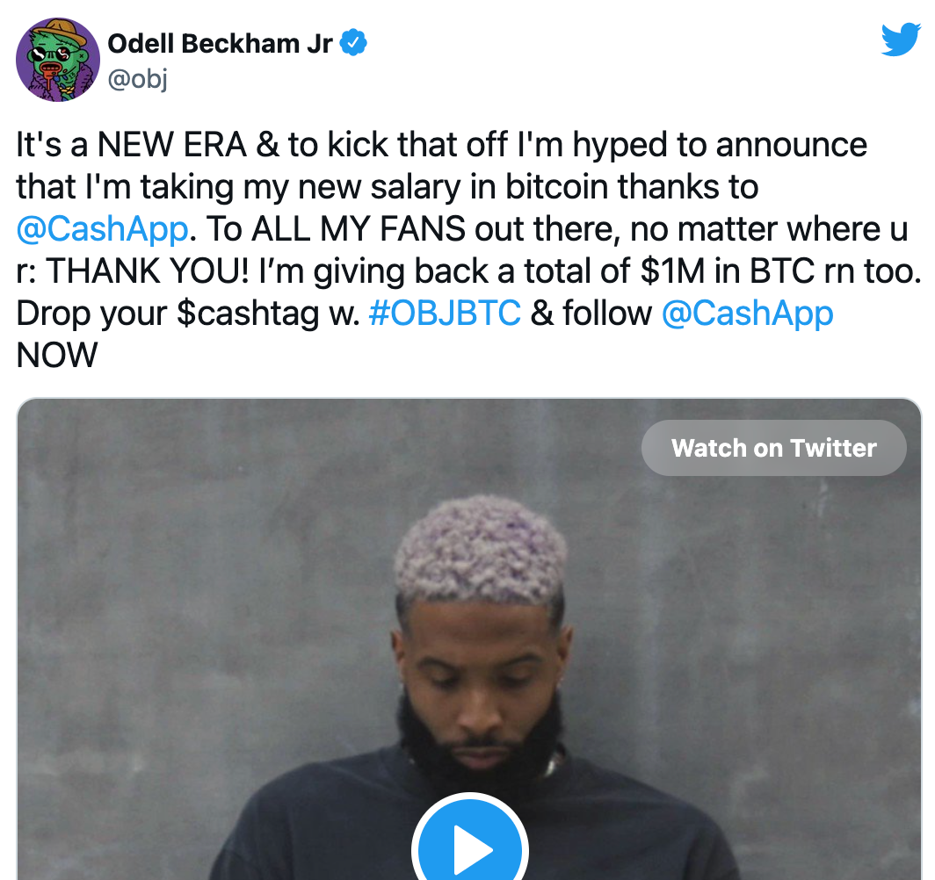Click the @CashApp mention before NOW
This screenshot has width=935, height=880.
coord(747,314)
